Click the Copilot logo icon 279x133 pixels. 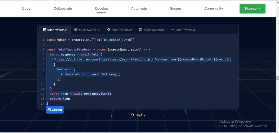tap(49, 110)
